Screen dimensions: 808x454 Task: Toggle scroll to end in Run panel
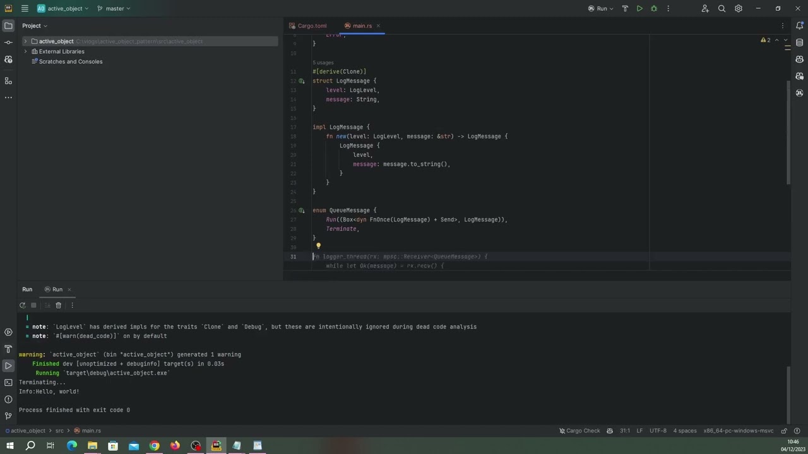[47, 305]
